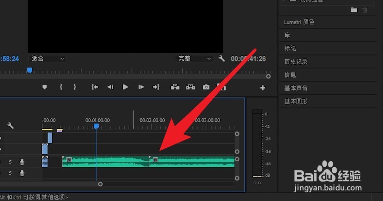
Task: Click fx badge on first green audio clip
Action: tap(69, 160)
